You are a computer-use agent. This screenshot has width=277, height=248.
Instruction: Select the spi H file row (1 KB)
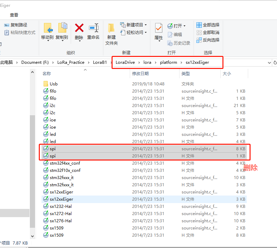(x=144, y=156)
